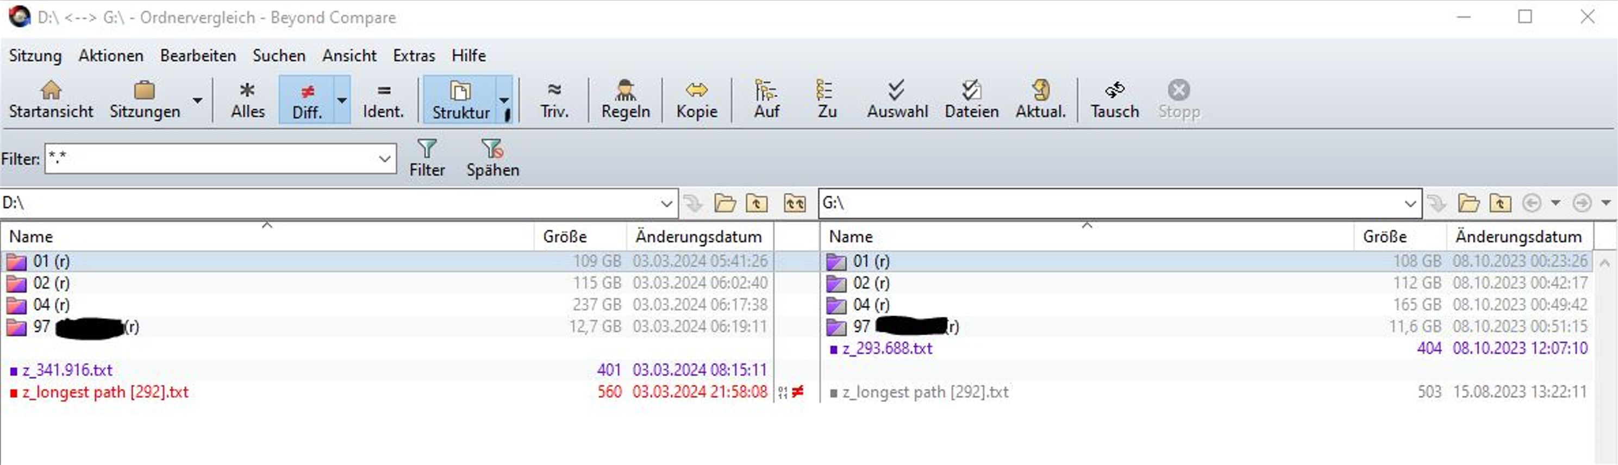
Task: Swap sides with Tausch
Action: (x=1115, y=99)
